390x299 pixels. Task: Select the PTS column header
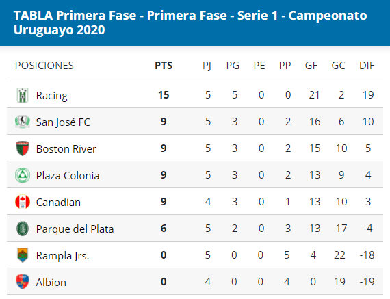pos(164,66)
